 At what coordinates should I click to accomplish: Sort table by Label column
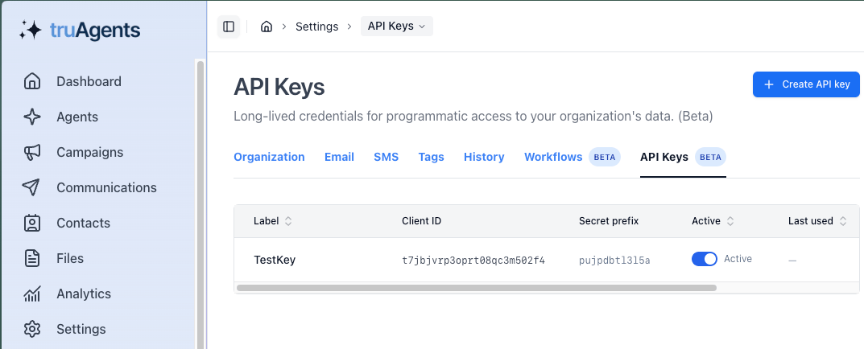pyautogui.click(x=273, y=221)
